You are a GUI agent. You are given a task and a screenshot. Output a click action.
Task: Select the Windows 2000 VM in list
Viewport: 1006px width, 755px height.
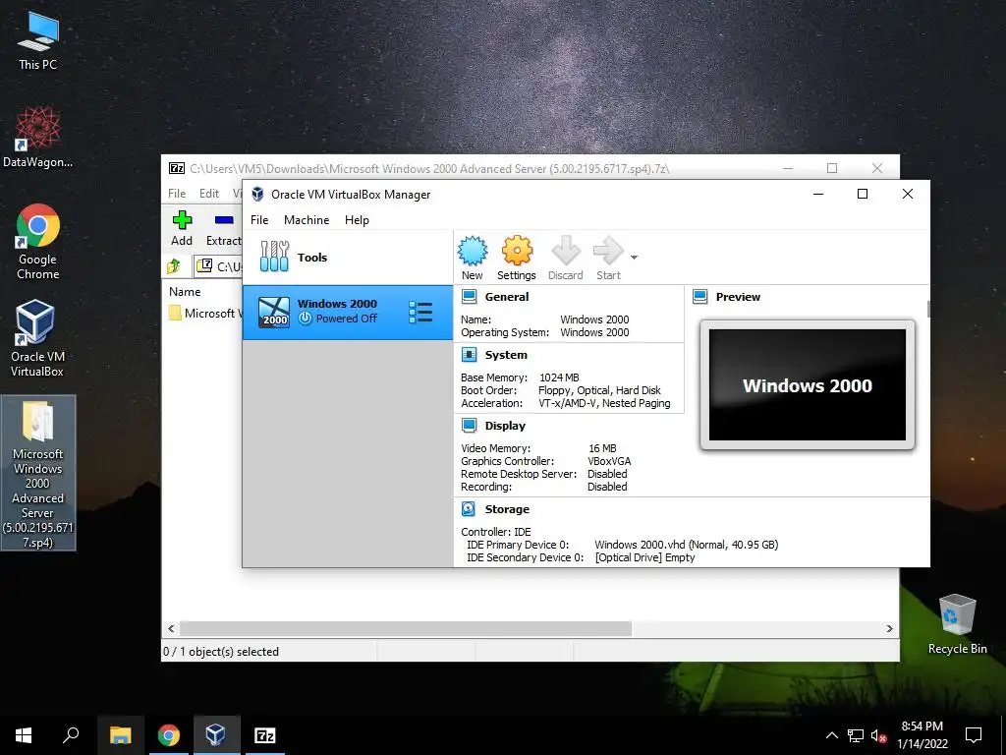(347, 312)
